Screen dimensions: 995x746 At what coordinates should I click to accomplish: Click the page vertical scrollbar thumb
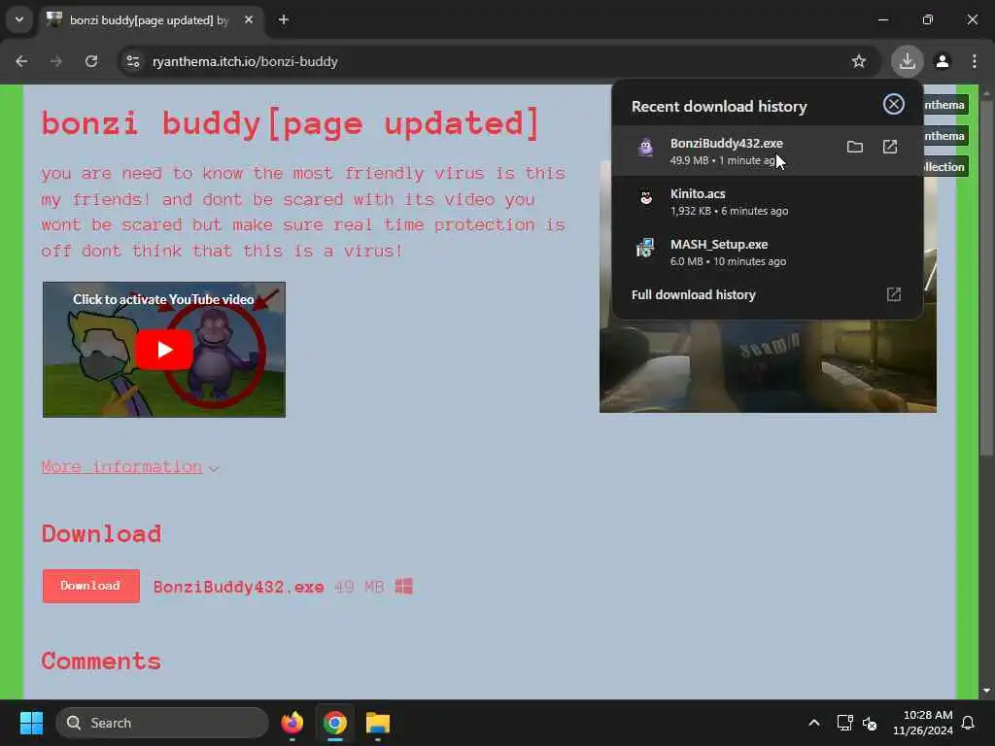pos(985,277)
